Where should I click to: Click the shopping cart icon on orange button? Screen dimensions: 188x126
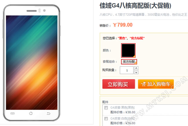(x=143, y=84)
